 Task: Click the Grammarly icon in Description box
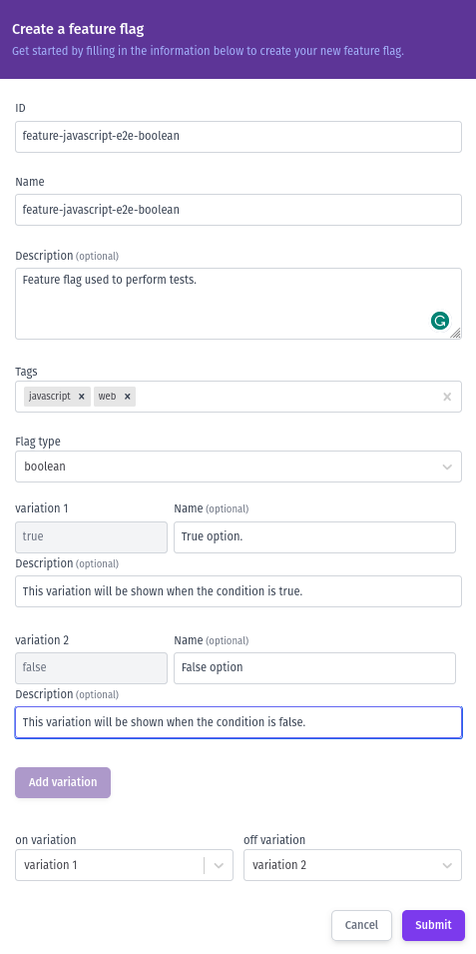click(439, 321)
